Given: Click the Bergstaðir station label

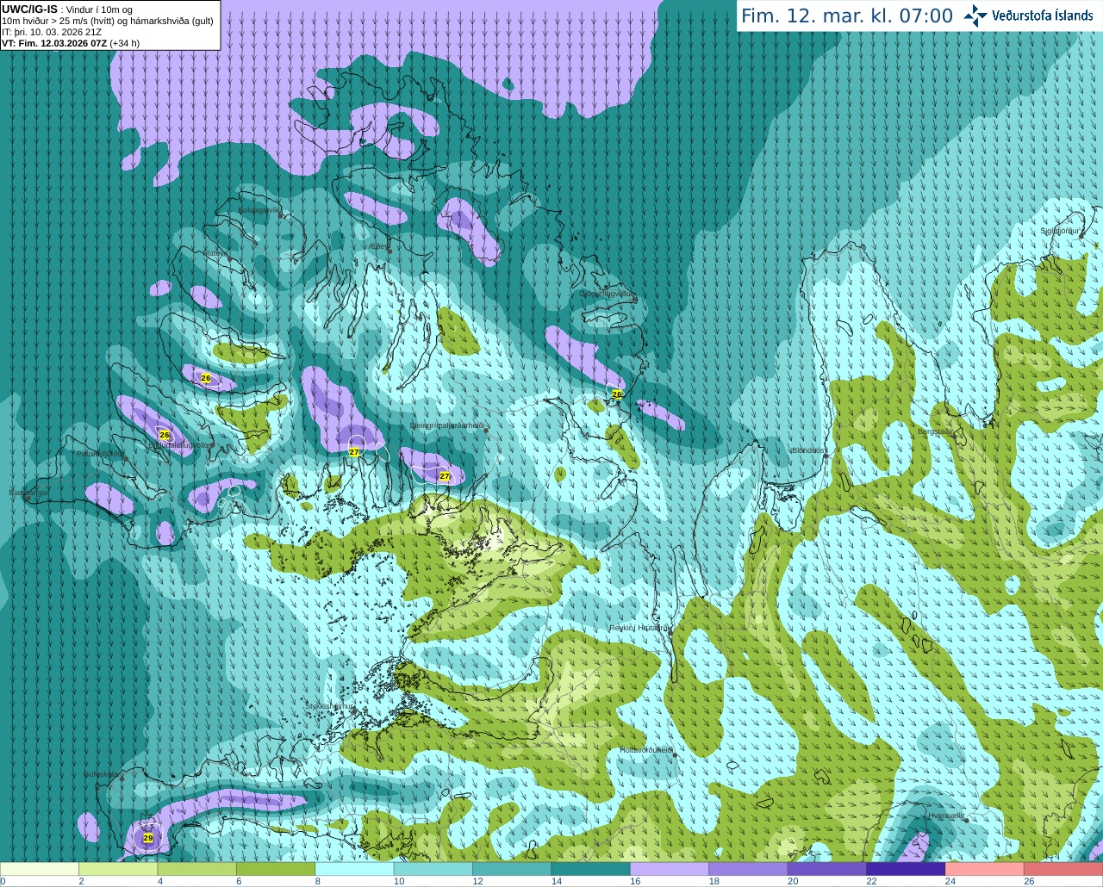Looking at the screenshot, I should (x=935, y=431).
